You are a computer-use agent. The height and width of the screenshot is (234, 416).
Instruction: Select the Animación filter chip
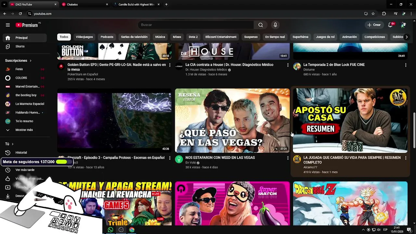349,37
